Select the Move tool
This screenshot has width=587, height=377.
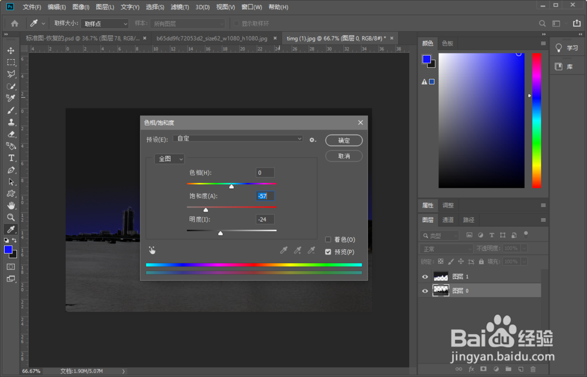point(11,50)
